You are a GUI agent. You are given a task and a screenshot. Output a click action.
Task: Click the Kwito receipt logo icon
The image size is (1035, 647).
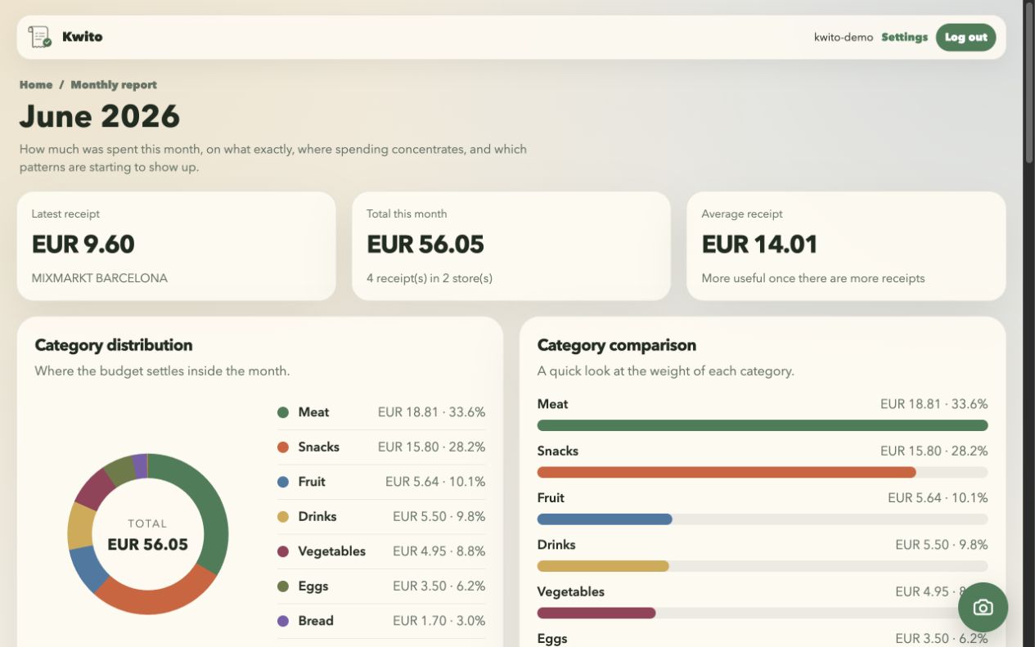coord(39,37)
